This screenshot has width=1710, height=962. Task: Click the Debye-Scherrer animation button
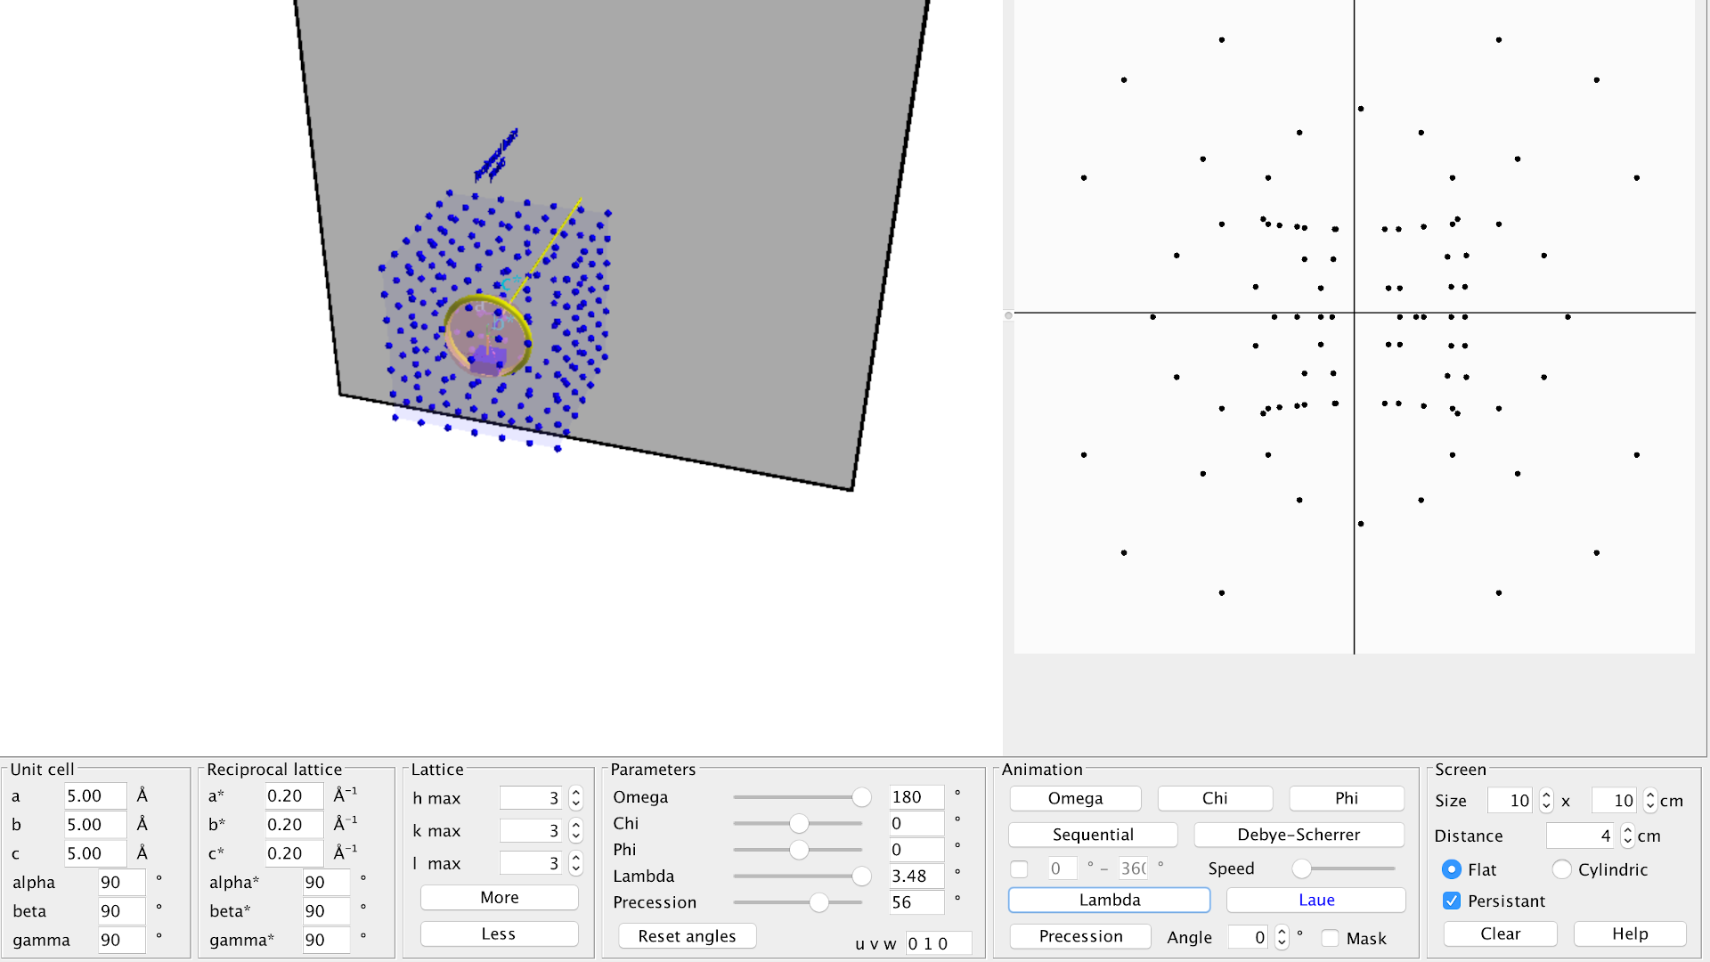click(x=1299, y=834)
